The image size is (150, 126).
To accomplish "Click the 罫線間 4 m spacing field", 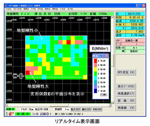I will click(61, 109).
